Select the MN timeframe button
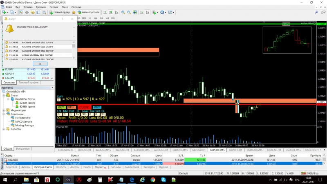The height and width of the screenshot is (184, 327). [x=113, y=18]
